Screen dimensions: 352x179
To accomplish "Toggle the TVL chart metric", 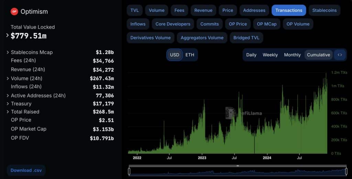I will pos(134,10).
